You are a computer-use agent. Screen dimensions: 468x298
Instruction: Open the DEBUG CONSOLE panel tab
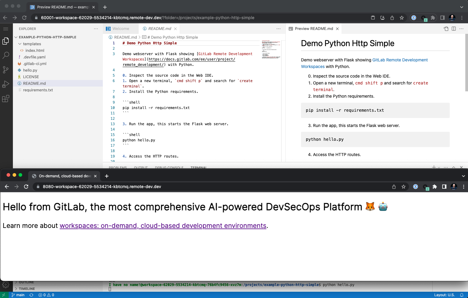pos(169,168)
